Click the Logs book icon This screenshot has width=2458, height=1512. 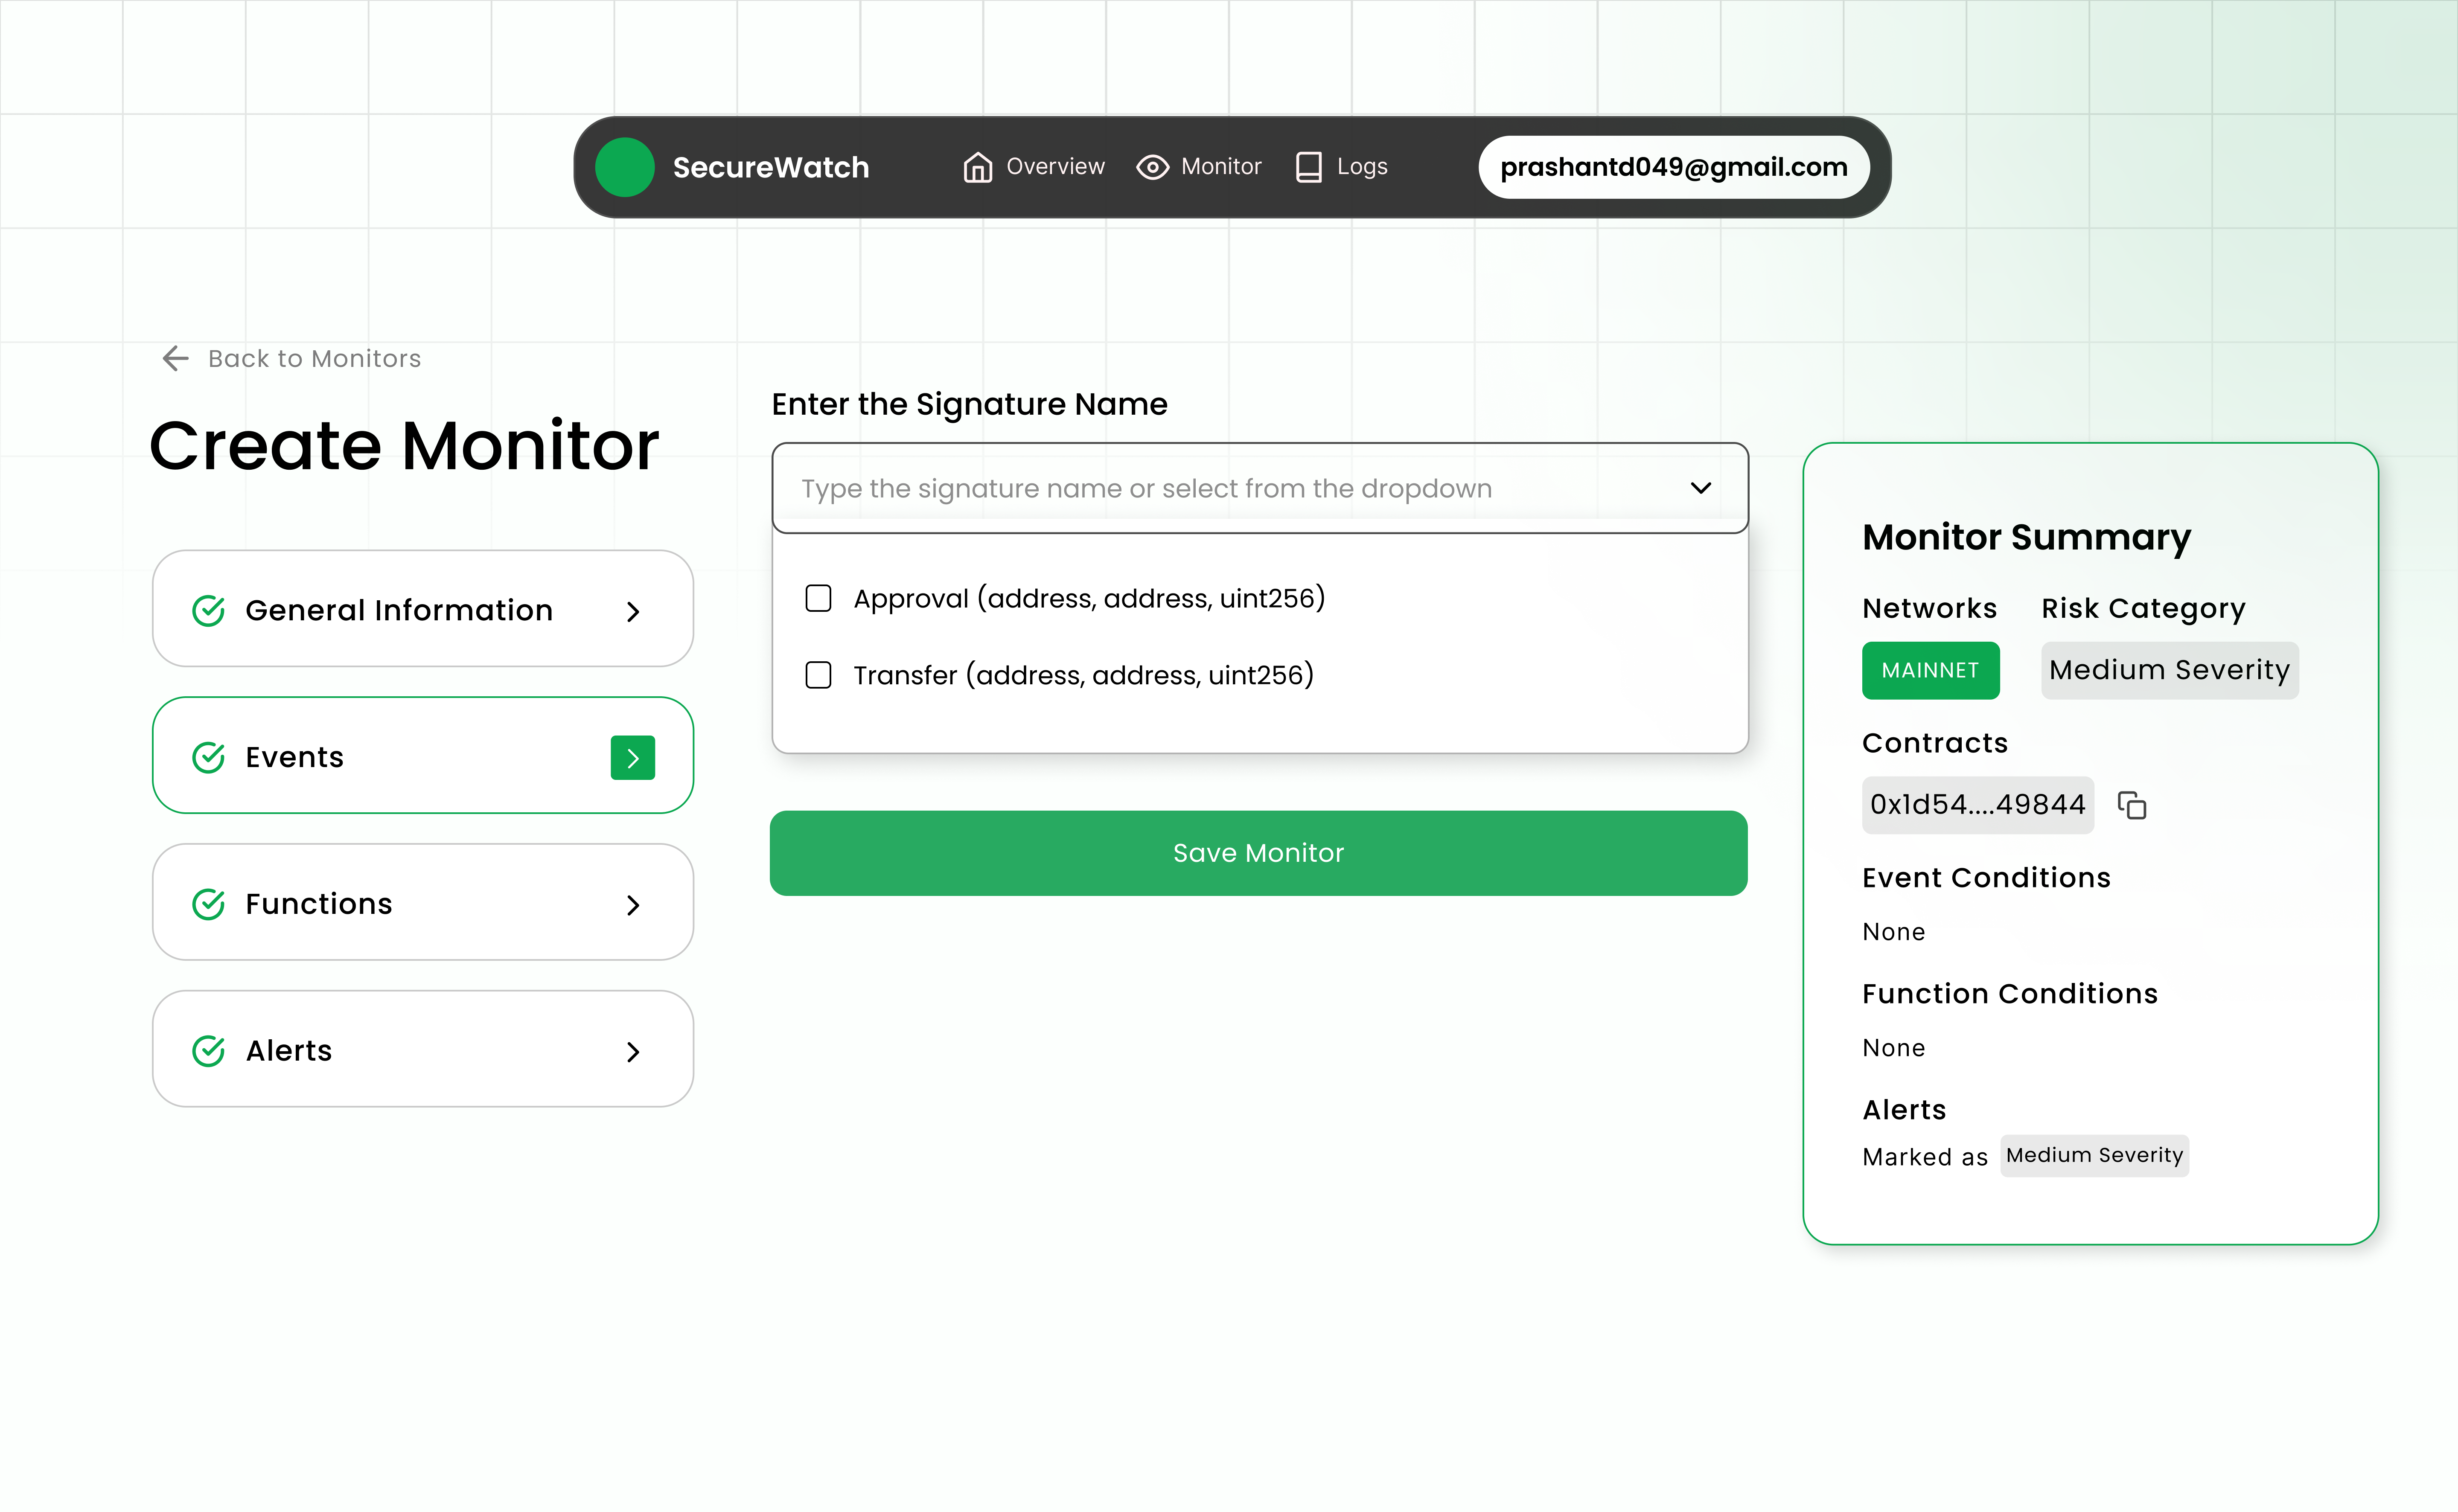[x=1308, y=167]
